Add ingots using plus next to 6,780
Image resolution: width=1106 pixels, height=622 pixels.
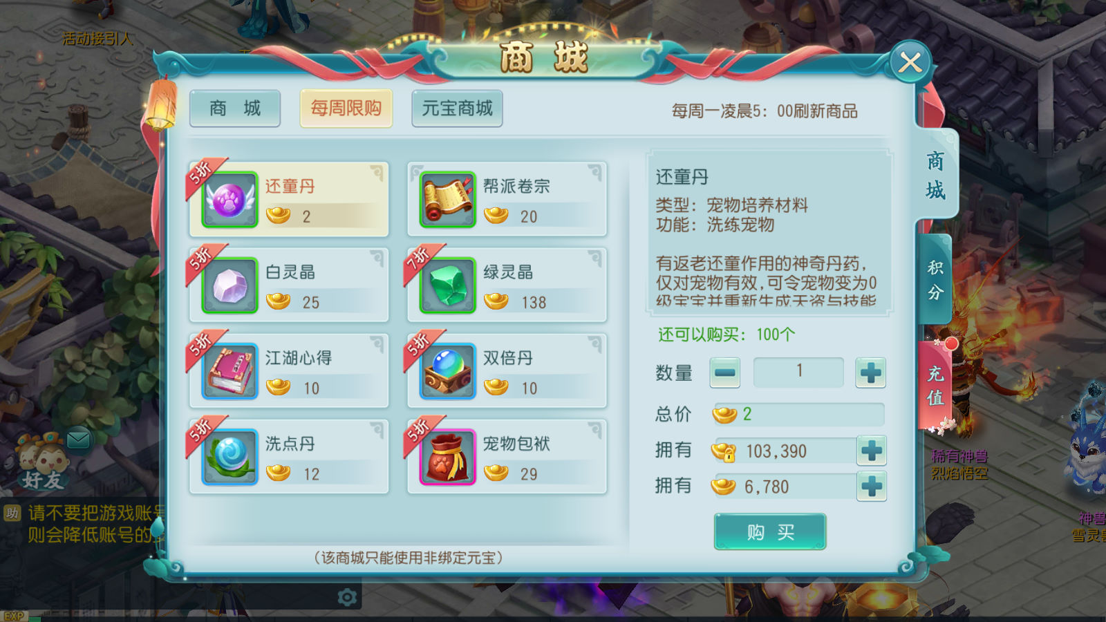[872, 487]
